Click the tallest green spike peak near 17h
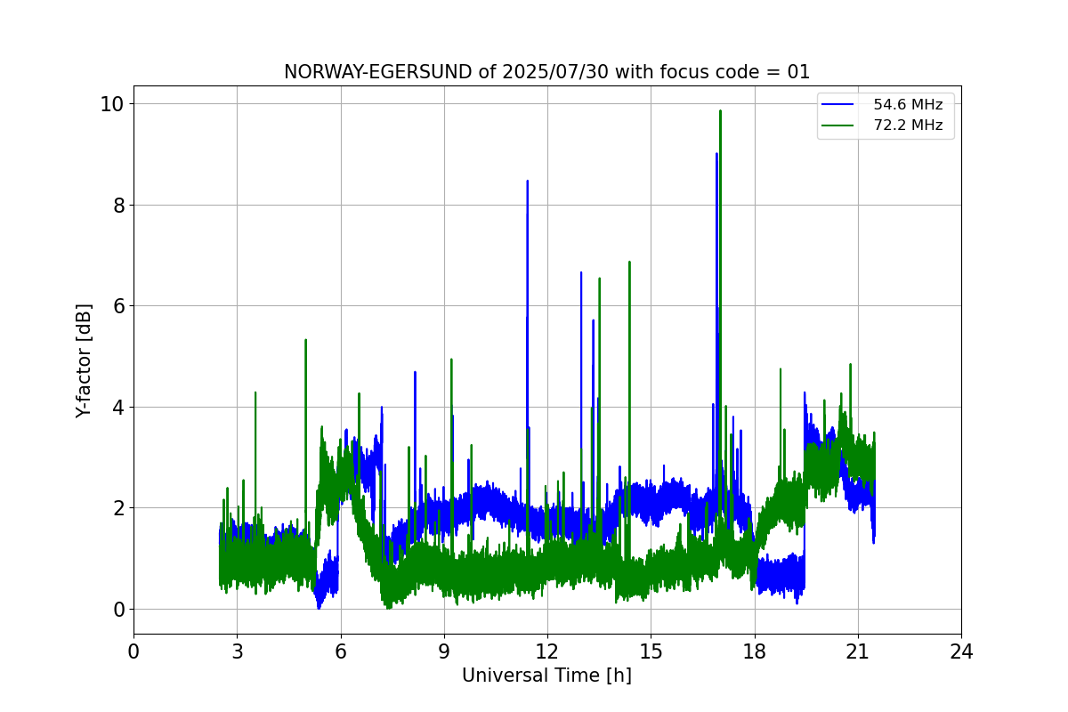 pyautogui.click(x=720, y=111)
